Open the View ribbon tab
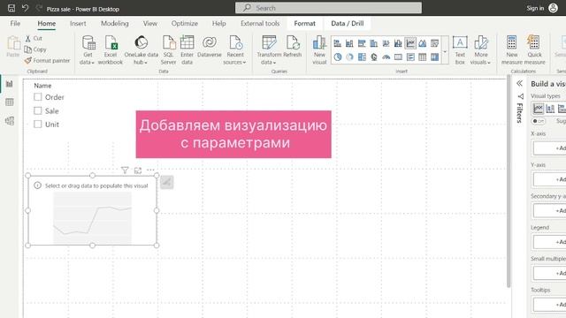Image resolution: width=566 pixels, height=318 pixels. pyautogui.click(x=150, y=24)
